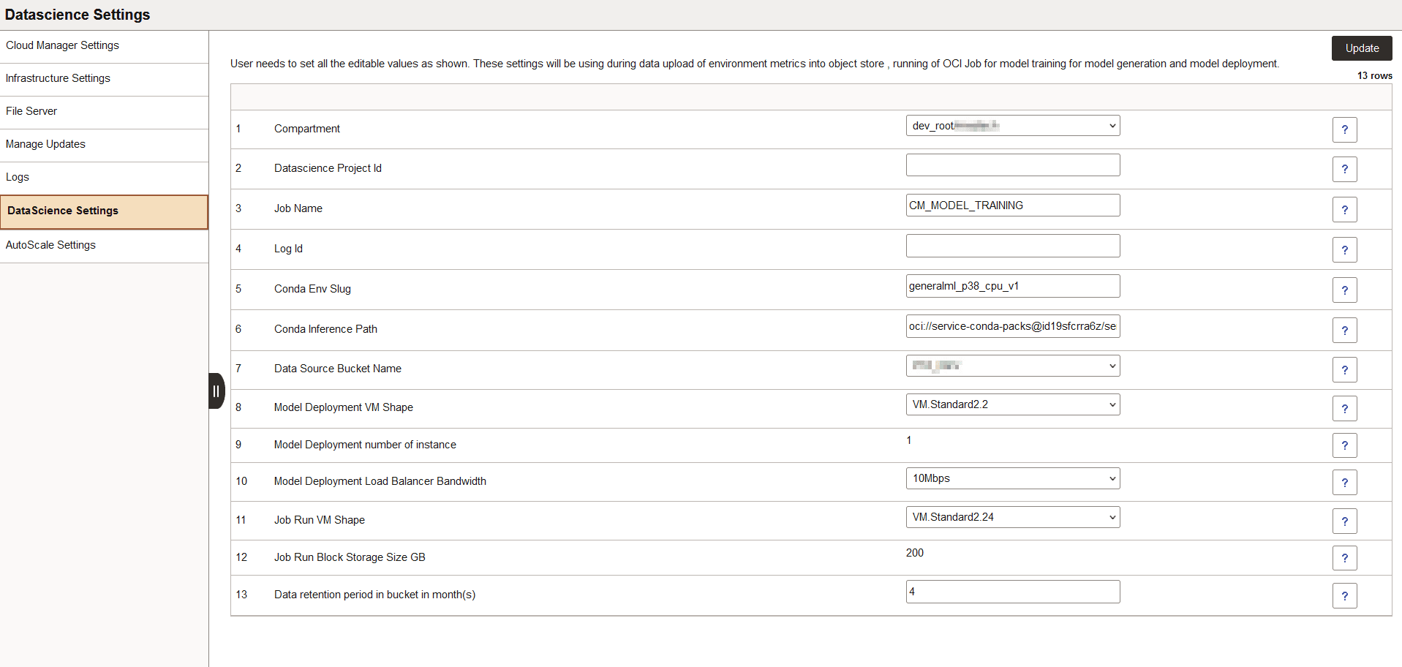The width and height of the screenshot is (1402, 667).
Task: Open help for the Compartment setting
Action: [x=1345, y=129]
